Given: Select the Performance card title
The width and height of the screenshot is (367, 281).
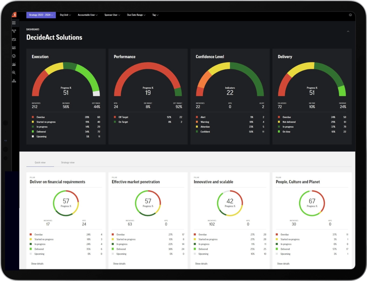Looking at the screenshot, I should pos(125,57).
